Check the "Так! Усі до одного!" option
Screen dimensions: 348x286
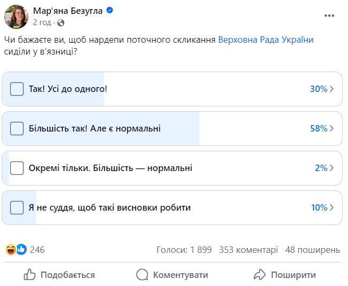[x=17, y=89]
